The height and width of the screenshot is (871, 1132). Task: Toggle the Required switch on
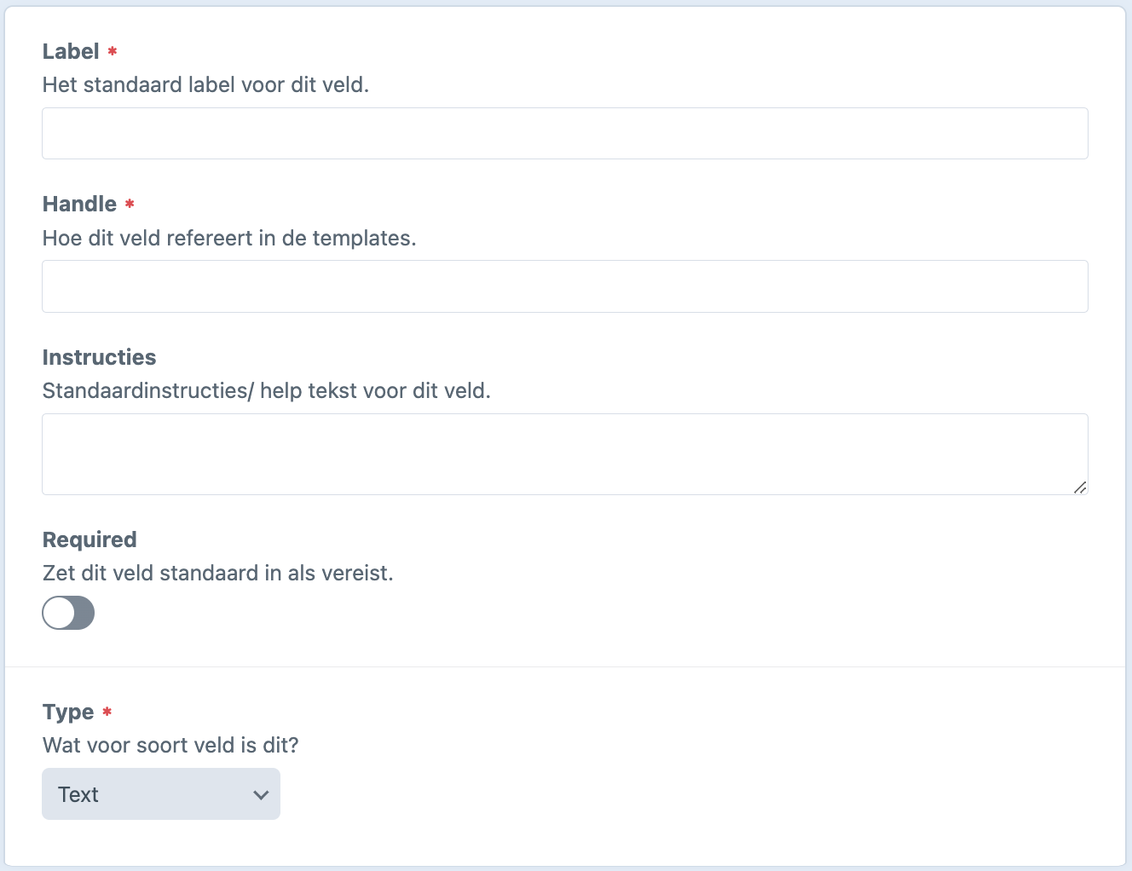coord(68,613)
